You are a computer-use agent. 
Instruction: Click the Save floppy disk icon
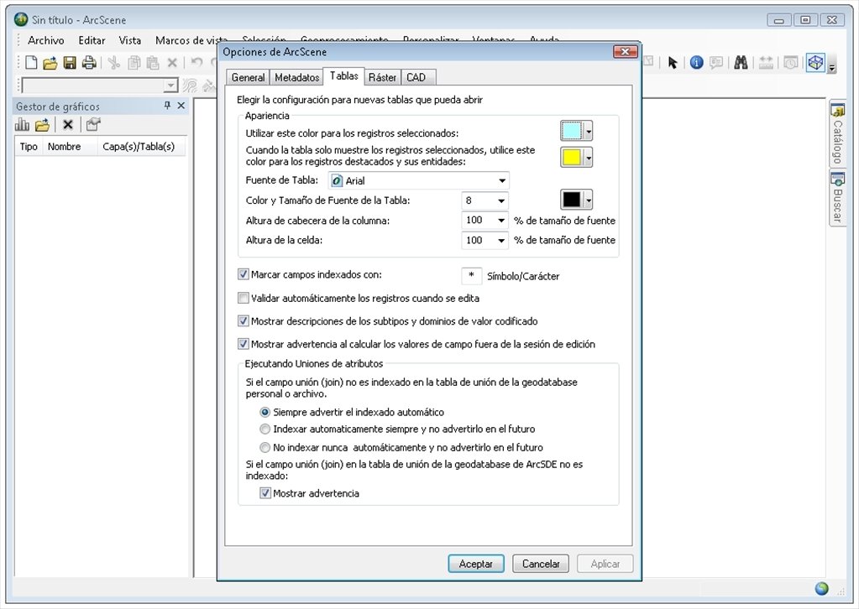[x=70, y=63]
